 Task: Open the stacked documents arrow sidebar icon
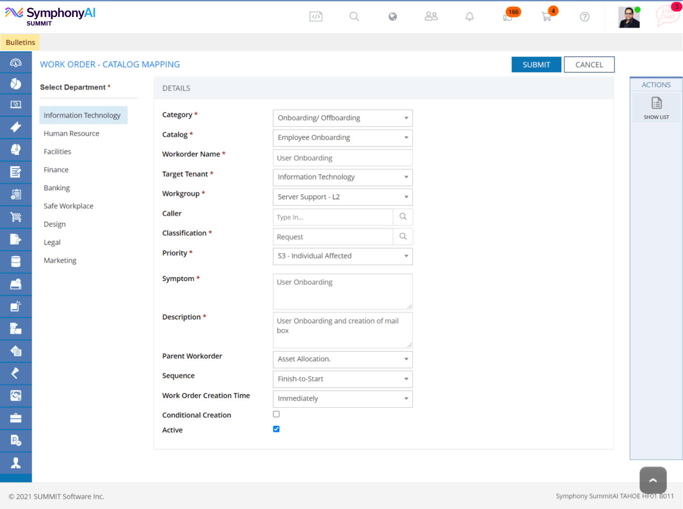pyautogui.click(x=16, y=351)
